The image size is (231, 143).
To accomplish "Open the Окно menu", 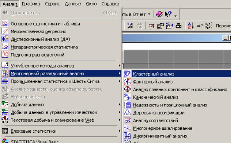I will [91, 4].
